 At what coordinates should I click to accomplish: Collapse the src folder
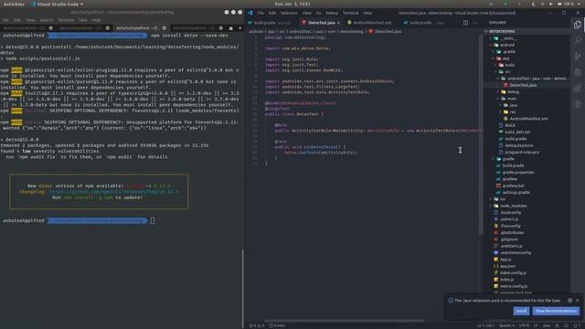tap(495, 71)
